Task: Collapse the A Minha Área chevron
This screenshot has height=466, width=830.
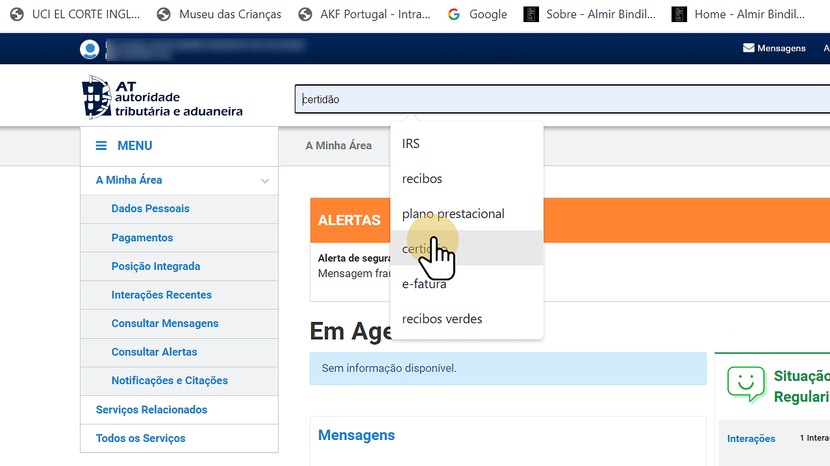Action: coord(264,181)
